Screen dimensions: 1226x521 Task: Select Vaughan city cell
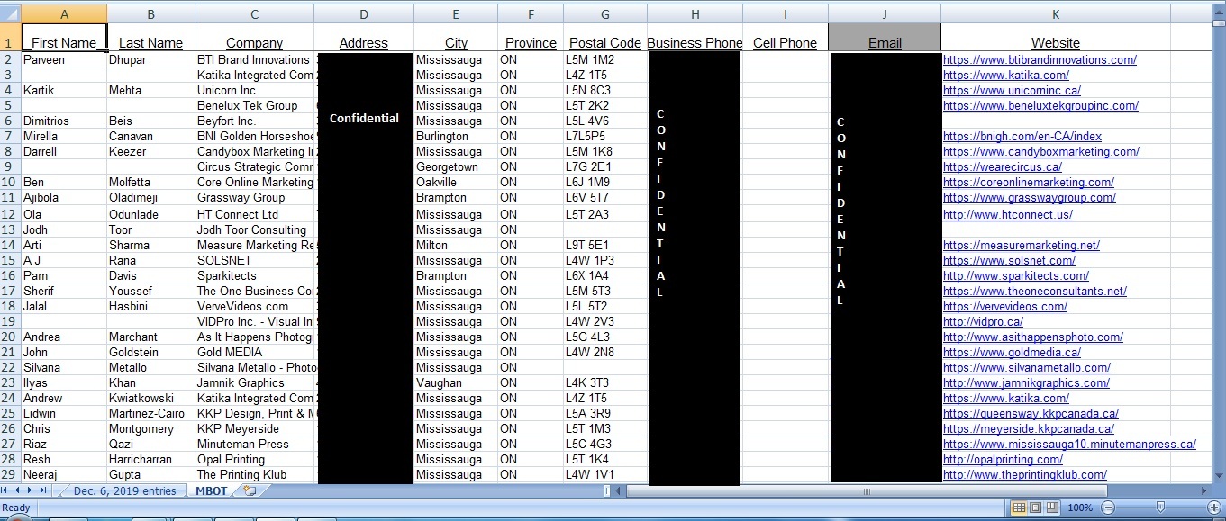[x=456, y=383]
